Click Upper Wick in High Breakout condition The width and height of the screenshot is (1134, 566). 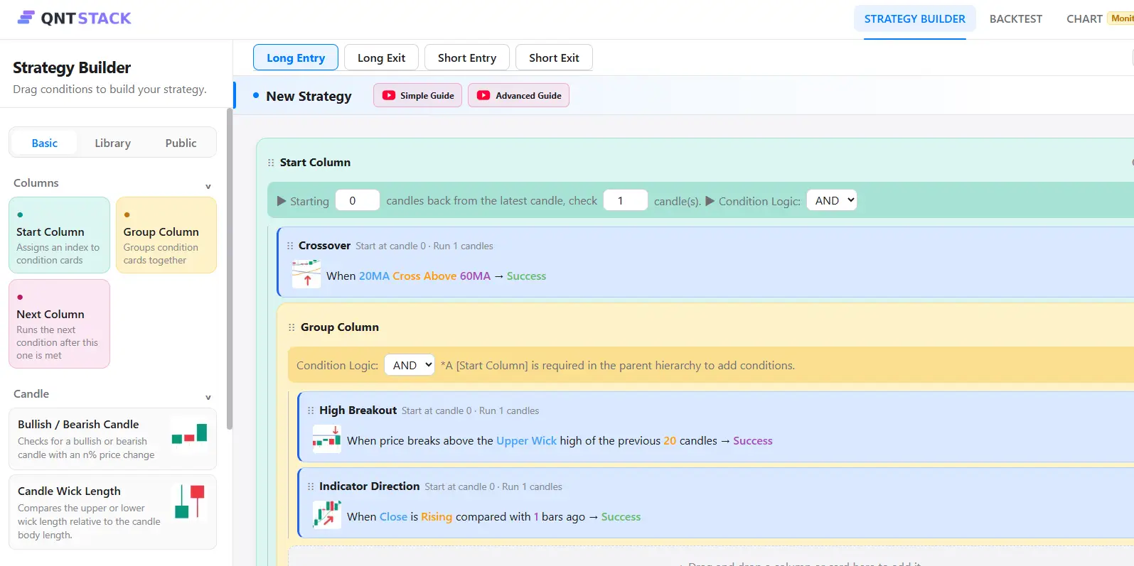pos(526,440)
